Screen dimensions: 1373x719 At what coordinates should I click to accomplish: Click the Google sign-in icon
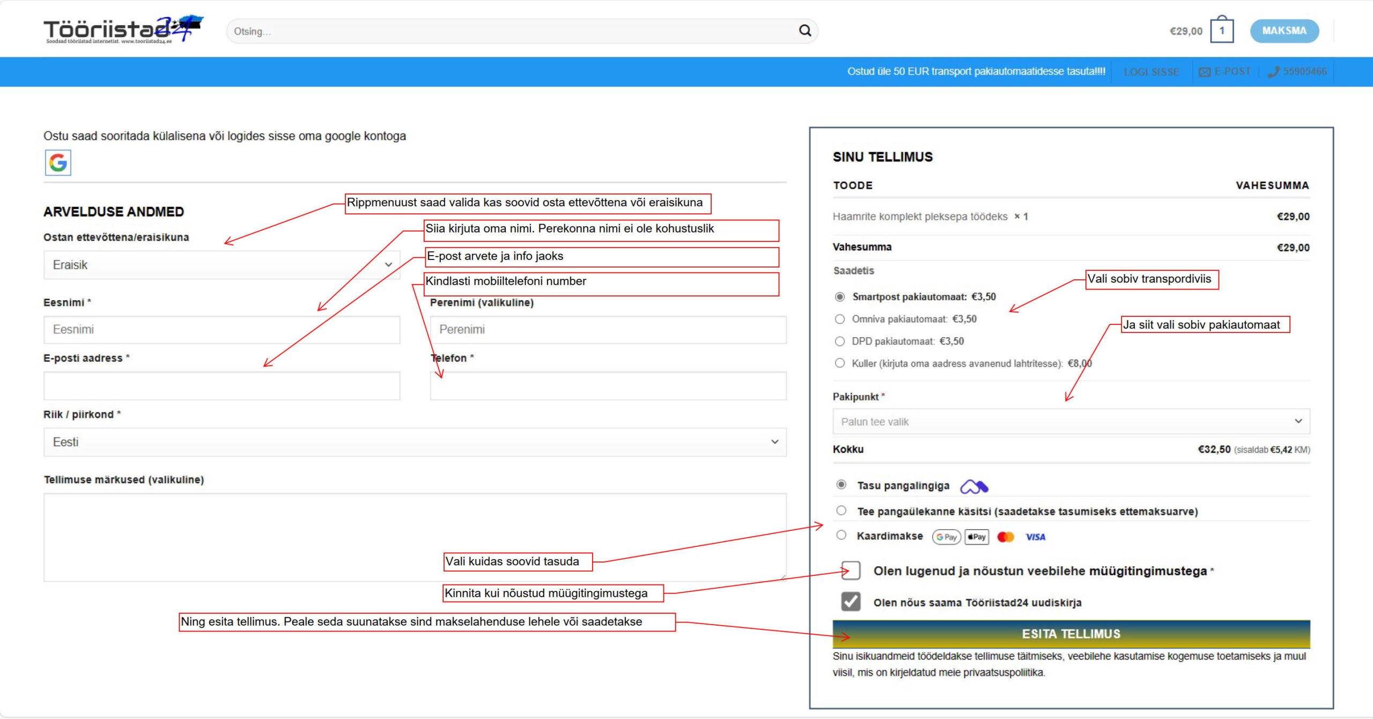click(x=58, y=162)
